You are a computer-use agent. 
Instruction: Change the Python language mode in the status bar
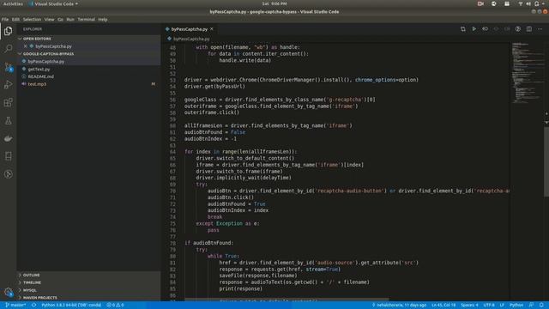[516, 306]
